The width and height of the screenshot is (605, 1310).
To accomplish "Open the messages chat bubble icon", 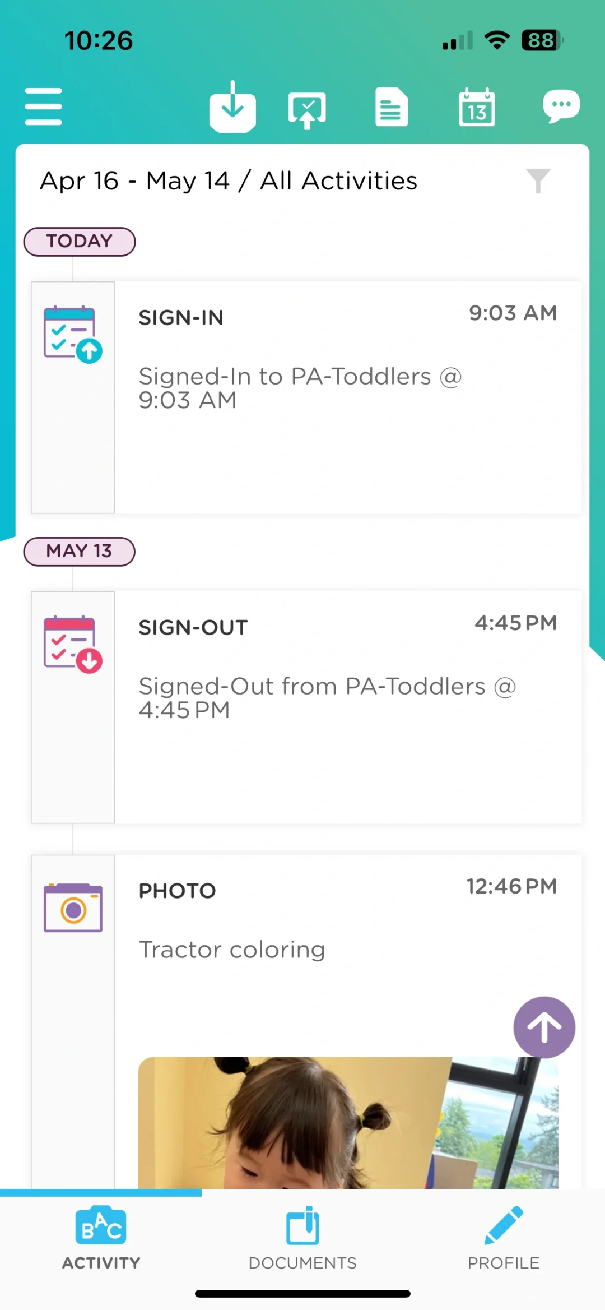I will click(x=561, y=106).
